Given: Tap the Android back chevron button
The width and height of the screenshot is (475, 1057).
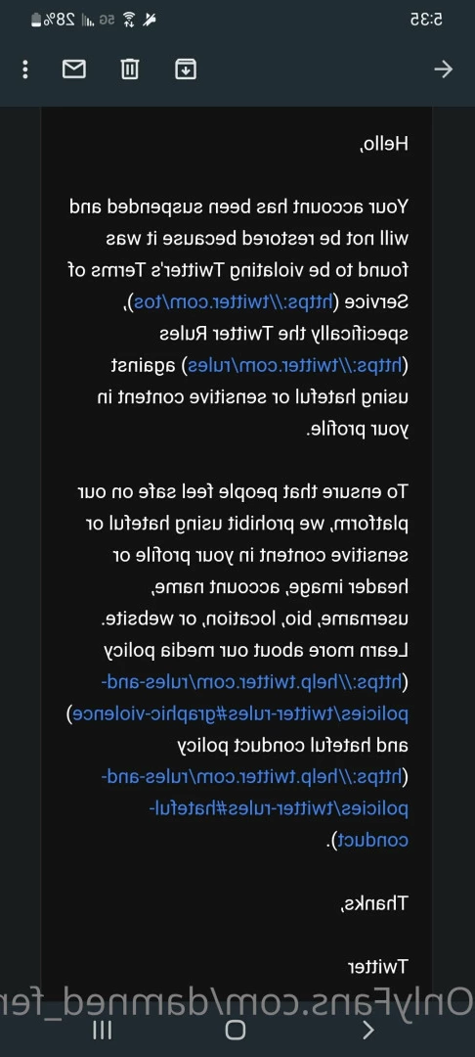Looking at the screenshot, I should [x=368, y=1030].
